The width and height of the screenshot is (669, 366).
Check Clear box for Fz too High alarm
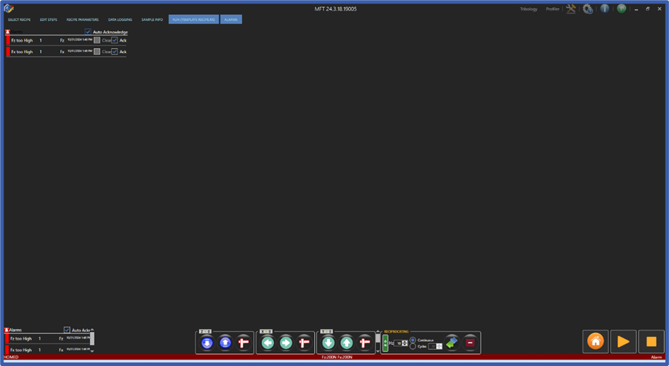(x=97, y=40)
